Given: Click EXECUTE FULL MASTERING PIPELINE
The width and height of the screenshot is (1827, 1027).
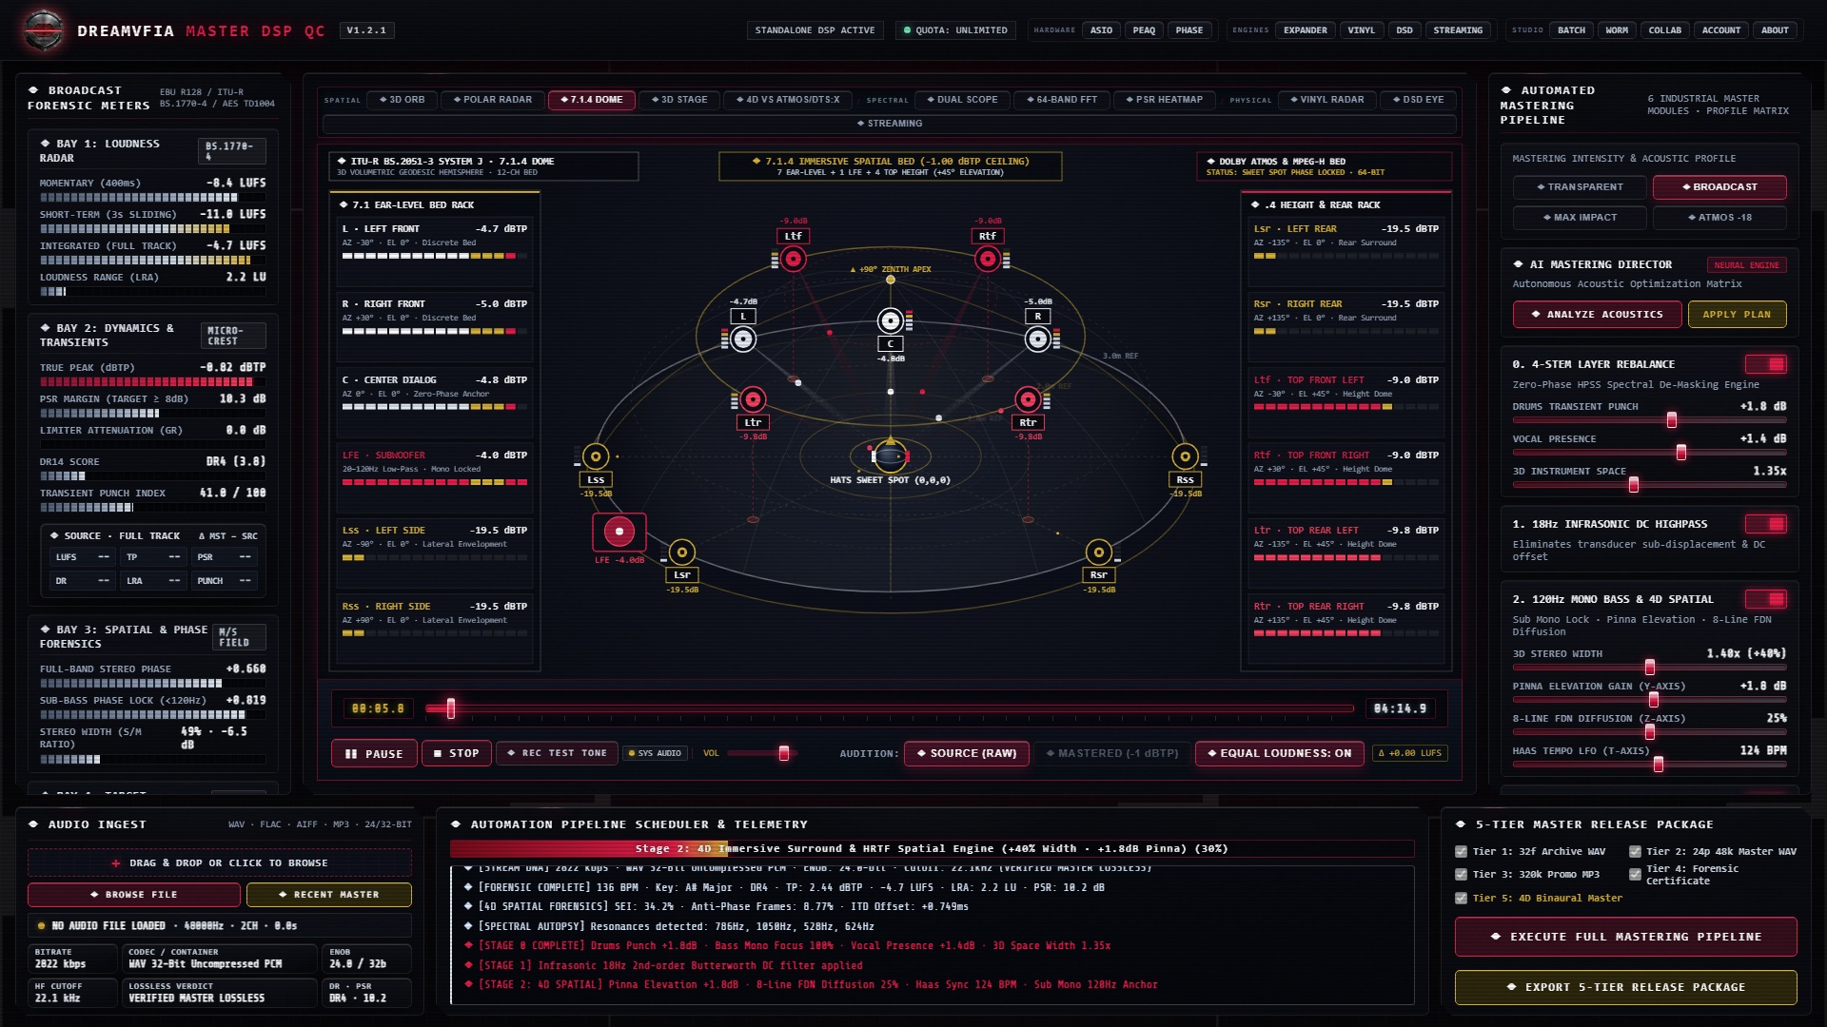Looking at the screenshot, I should [x=1625, y=937].
